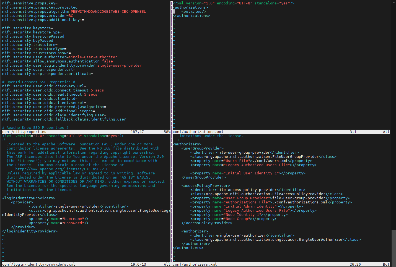Click the "Password" property name
The height and width of the screenshot is (267, 396).
[73, 223]
